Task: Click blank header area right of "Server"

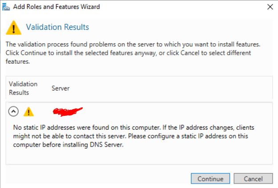Action: point(170,88)
